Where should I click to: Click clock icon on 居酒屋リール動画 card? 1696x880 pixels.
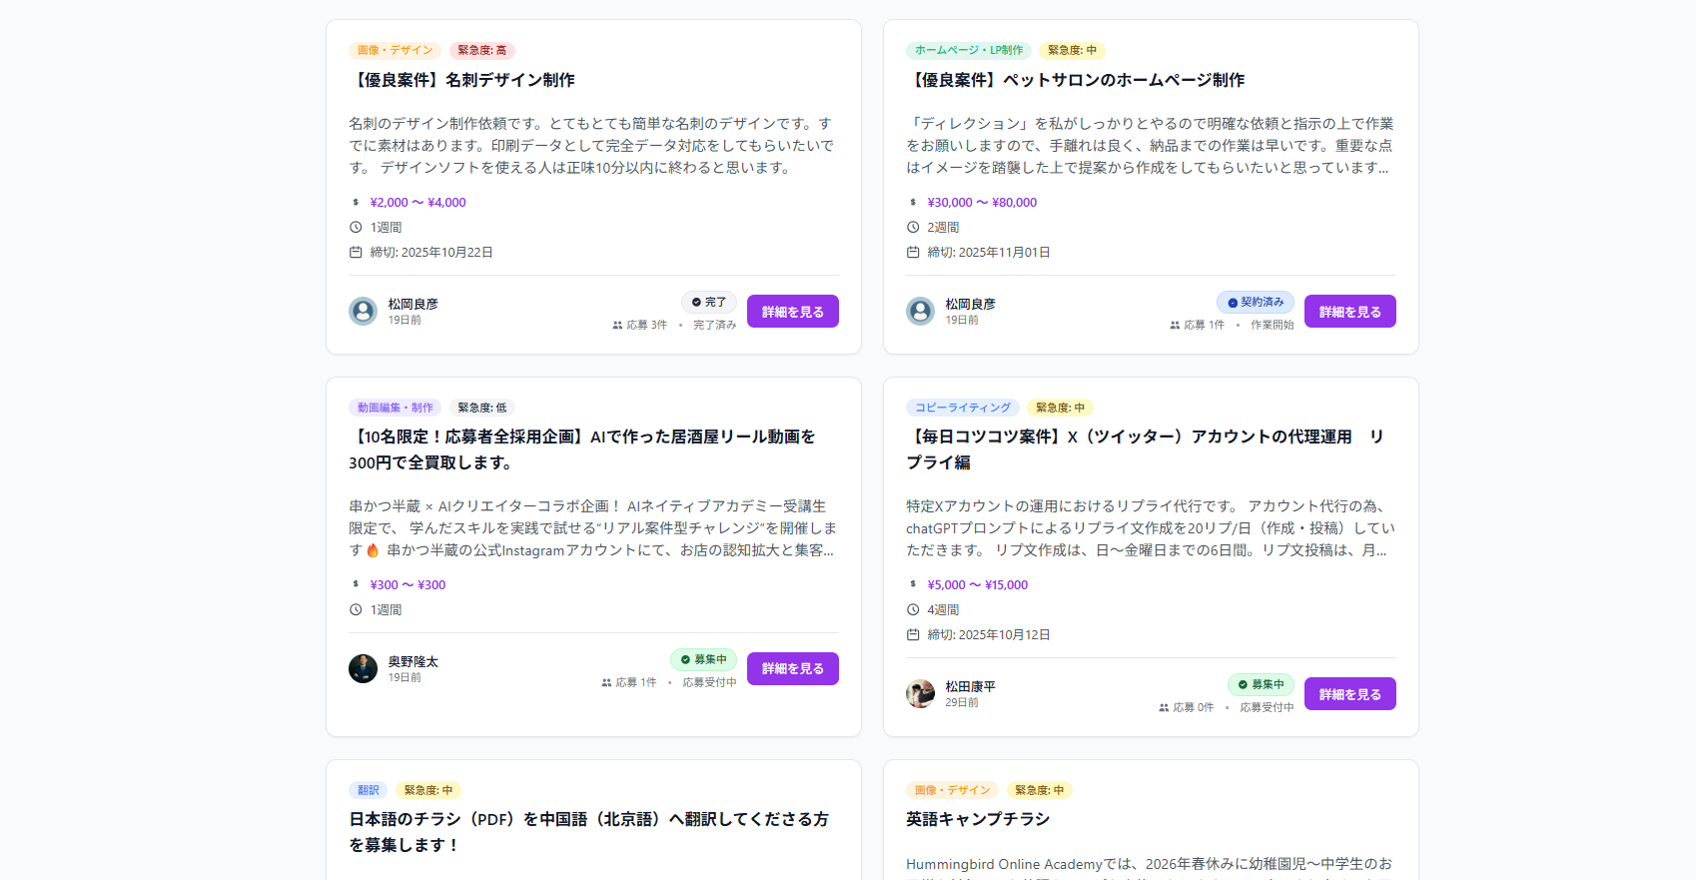click(x=356, y=609)
